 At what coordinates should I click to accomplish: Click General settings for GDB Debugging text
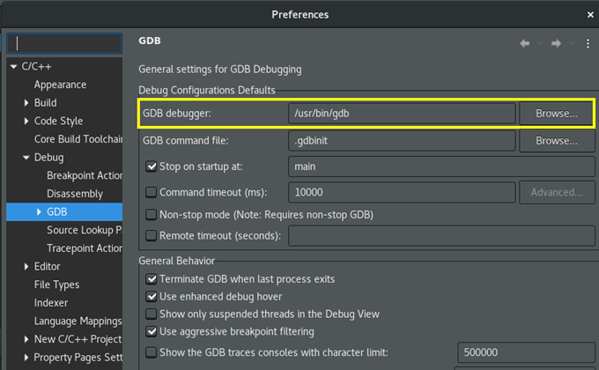point(219,70)
